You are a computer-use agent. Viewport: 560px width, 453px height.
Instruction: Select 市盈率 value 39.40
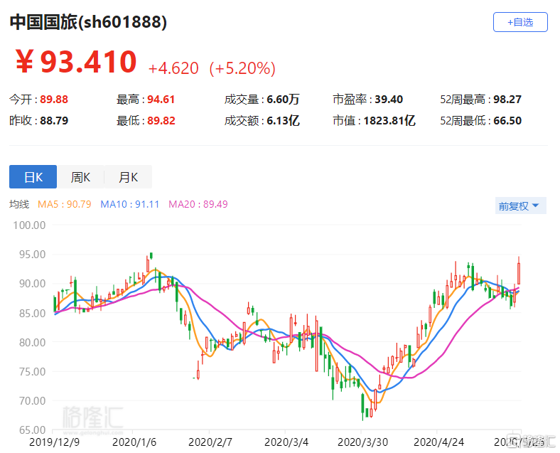click(389, 100)
